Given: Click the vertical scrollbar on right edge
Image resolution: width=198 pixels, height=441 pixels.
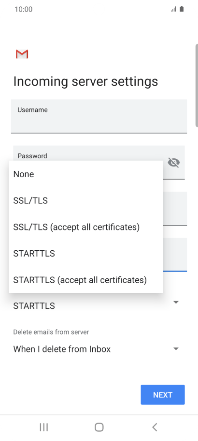Looking at the screenshot, I should (197, 85).
